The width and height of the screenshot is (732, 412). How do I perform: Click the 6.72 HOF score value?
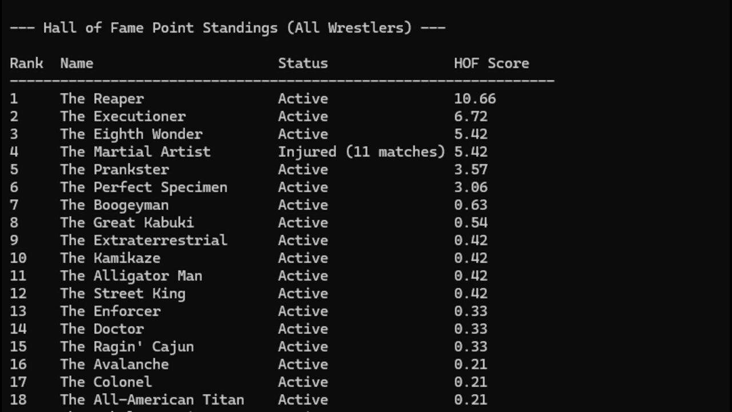471,116
